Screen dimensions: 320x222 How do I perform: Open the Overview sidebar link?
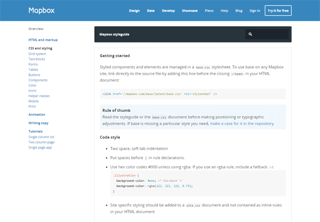pos(36,29)
